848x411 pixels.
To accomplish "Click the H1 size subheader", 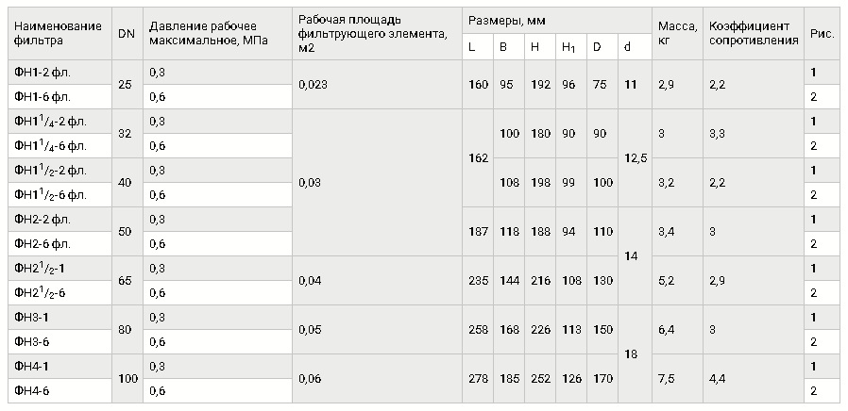I will point(571,47).
